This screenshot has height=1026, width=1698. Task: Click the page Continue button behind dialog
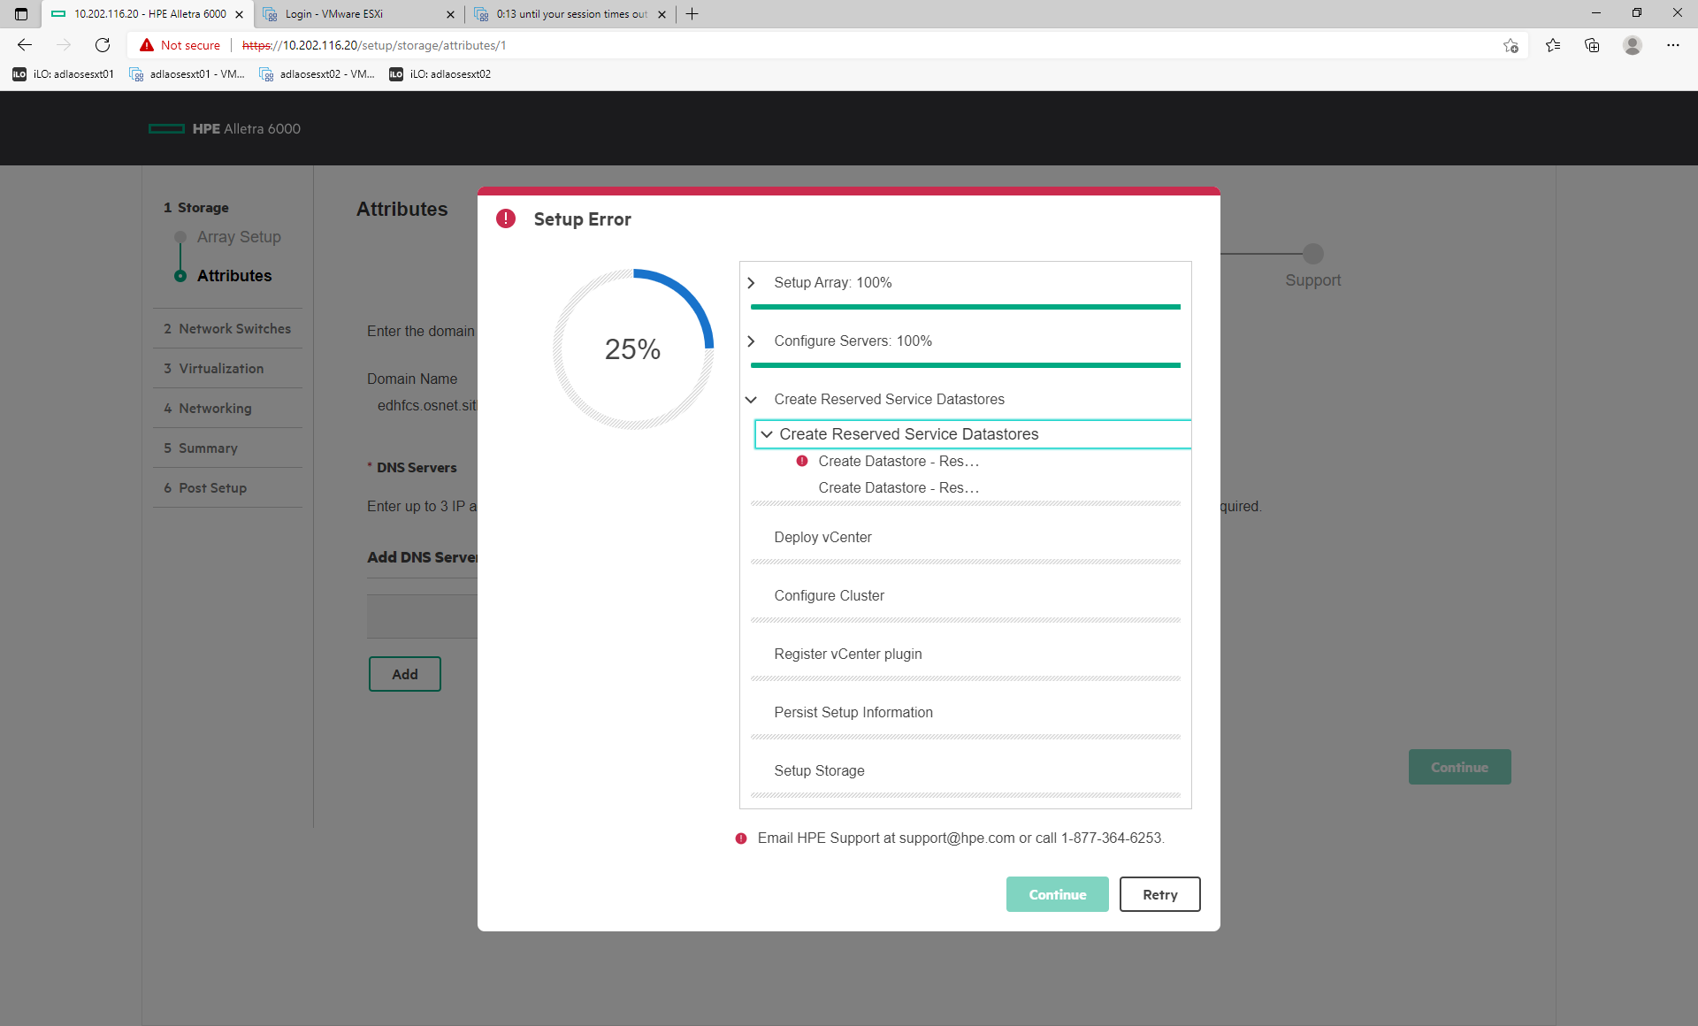pos(1459,767)
